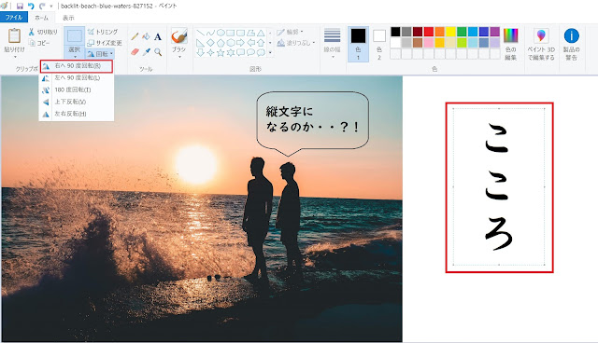Click the rectangular Selection tool icon
Screen dimensions: 598x343
(74, 36)
